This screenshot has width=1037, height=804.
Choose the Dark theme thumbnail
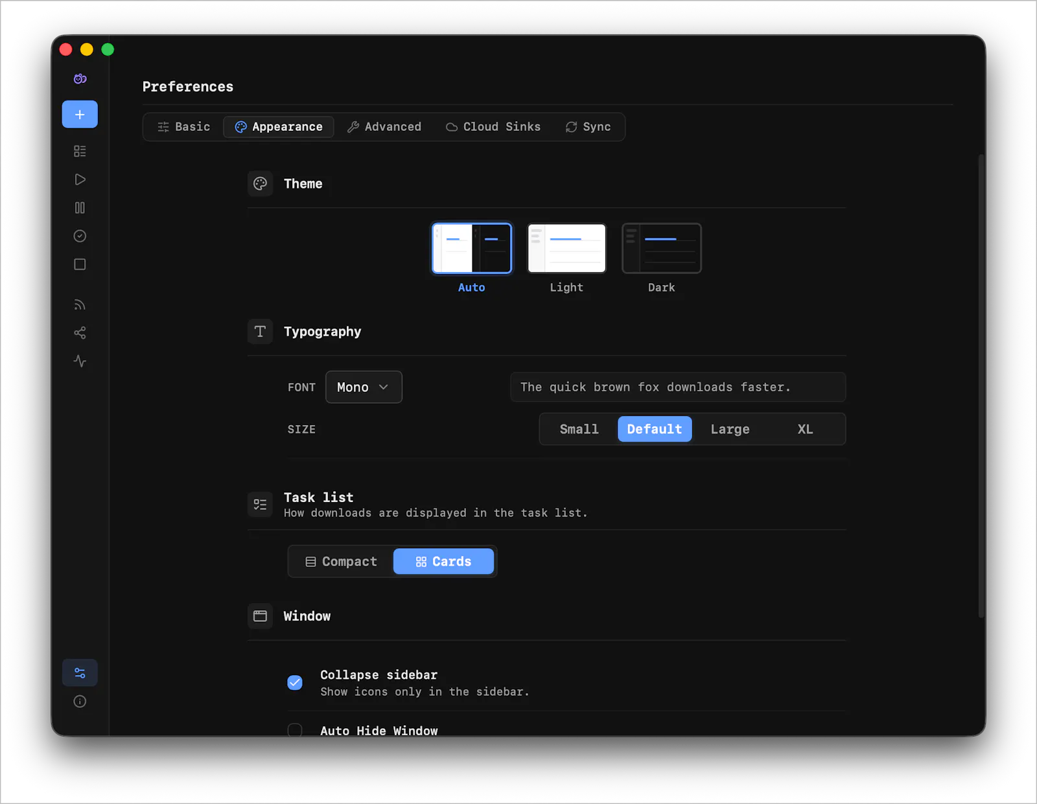[x=662, y=248]
